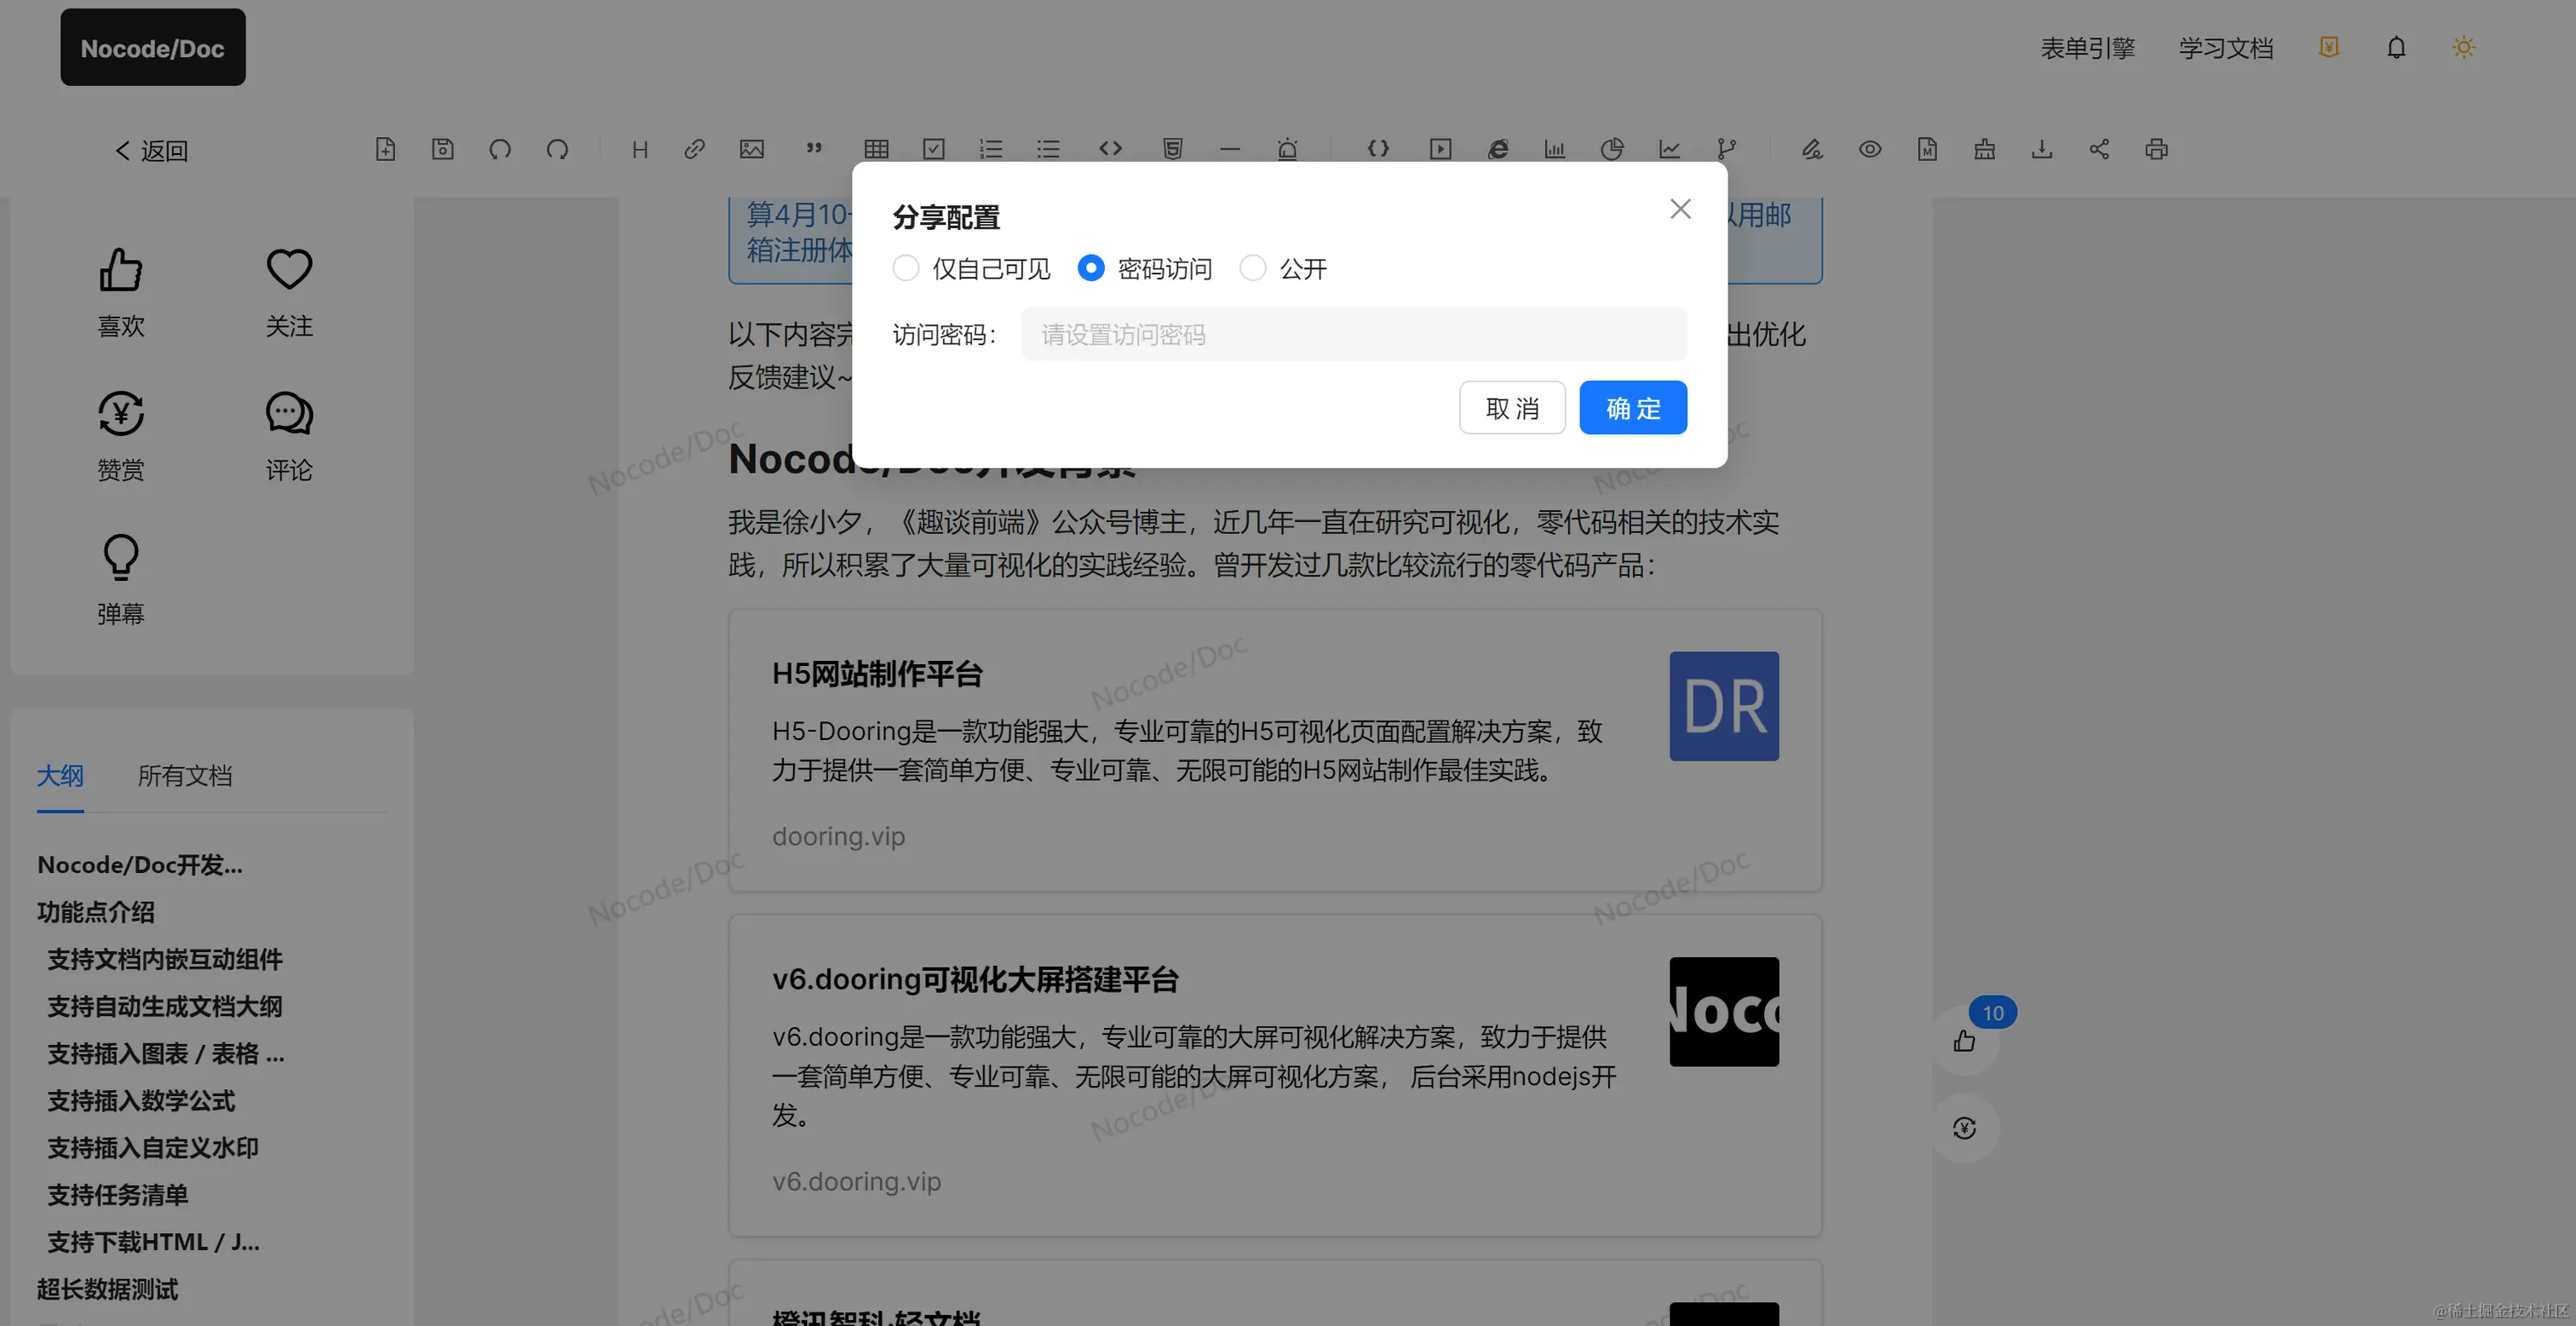Click the branch diagram icon in toolbar

point(1727,149)
